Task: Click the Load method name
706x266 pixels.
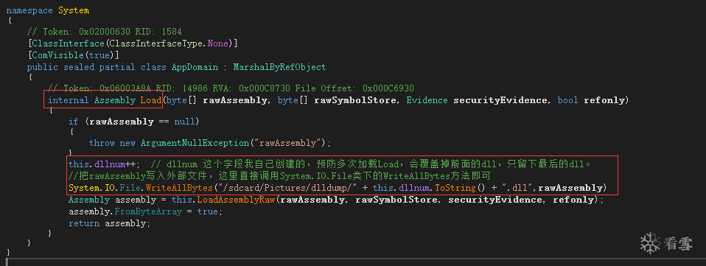Action: [150, 100]
